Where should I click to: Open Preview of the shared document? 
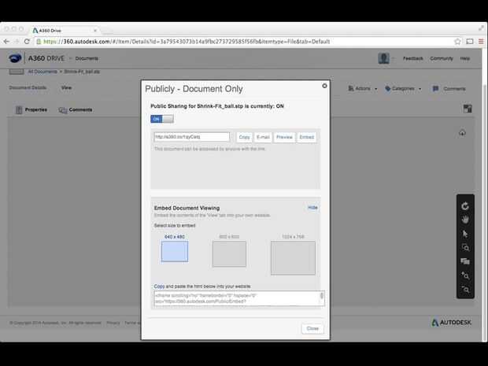point(284,137)
